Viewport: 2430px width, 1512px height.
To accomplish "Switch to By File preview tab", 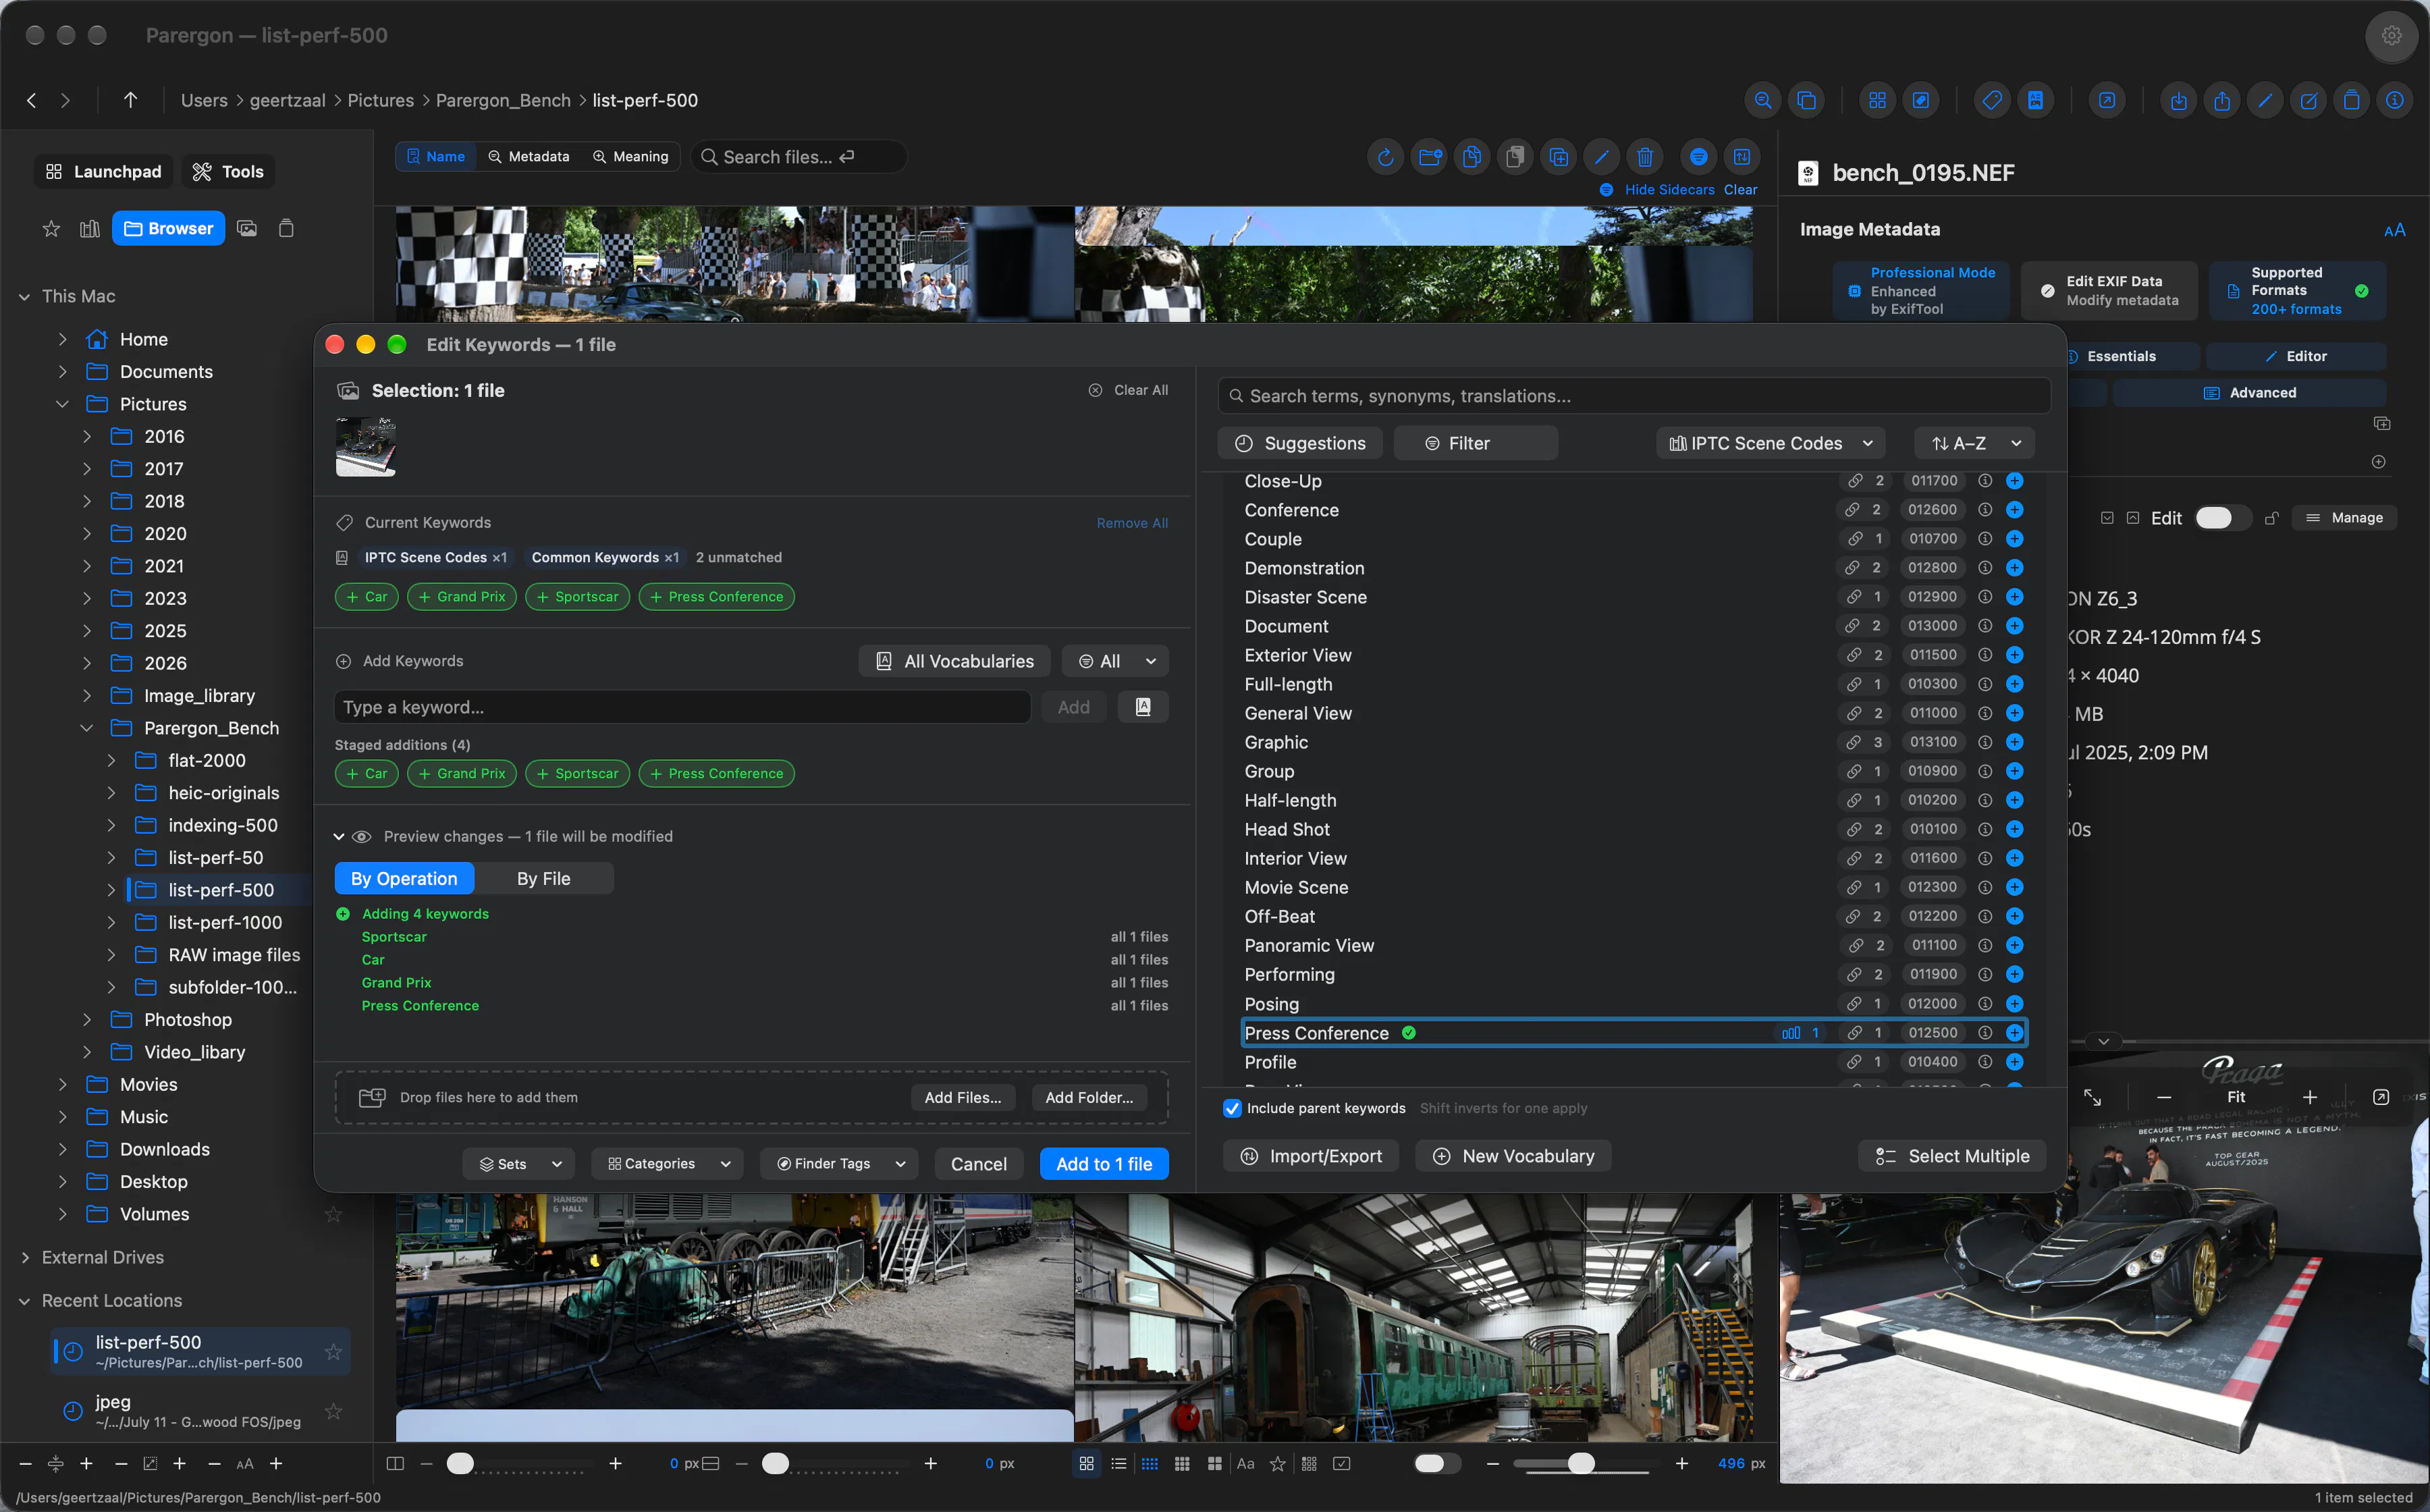I will coord(543,879).
